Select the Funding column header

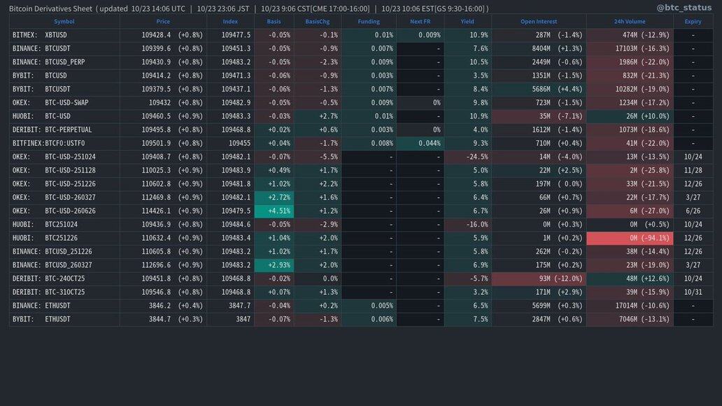point(369,22)
